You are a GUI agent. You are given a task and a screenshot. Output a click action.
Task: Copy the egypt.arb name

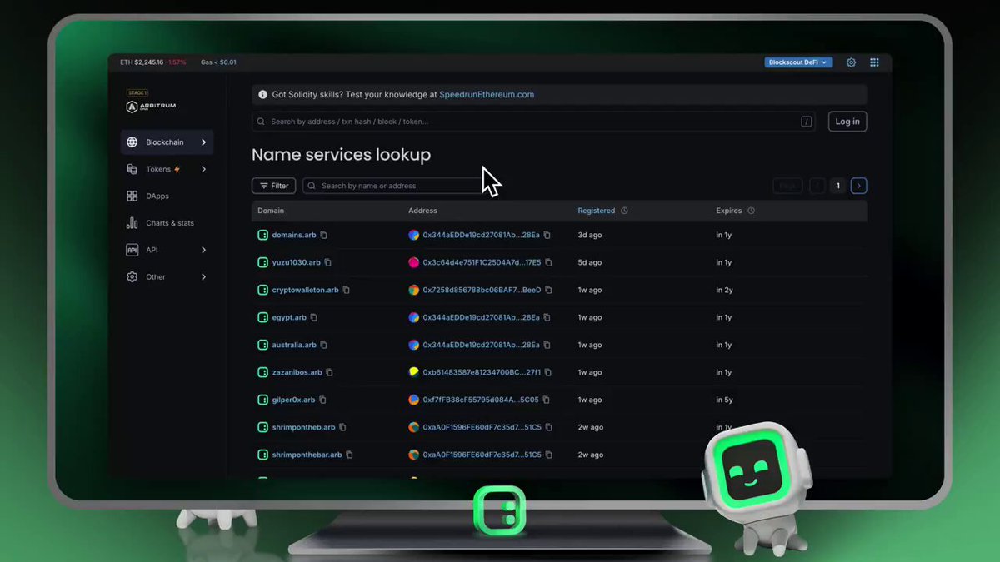click(314, 317)
